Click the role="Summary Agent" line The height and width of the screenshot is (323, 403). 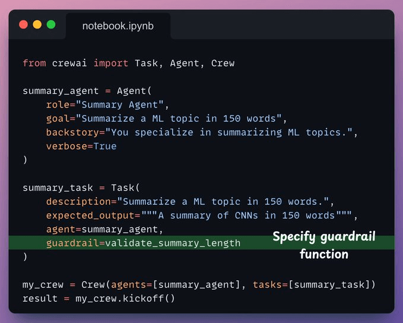(x=107, y=104)
